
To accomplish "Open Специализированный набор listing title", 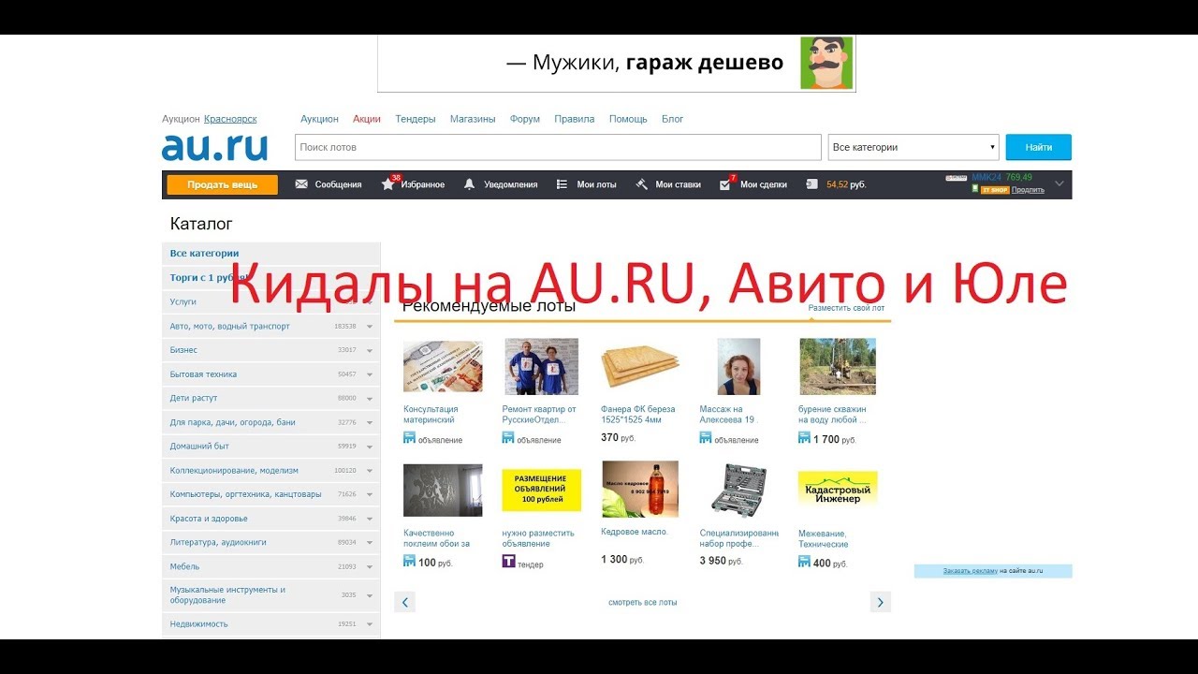I will click(738, 537).
